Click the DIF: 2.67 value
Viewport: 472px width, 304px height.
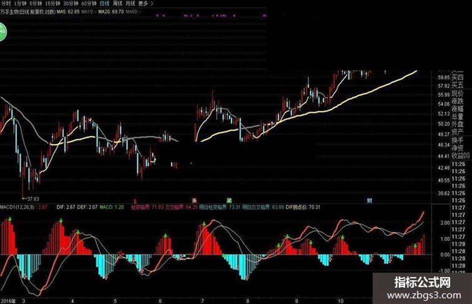coord(66,207)
